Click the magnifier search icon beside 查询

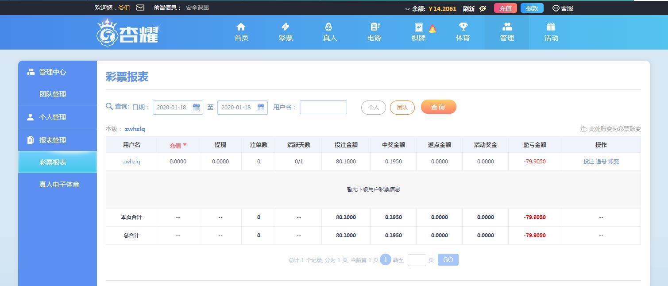point(109,106)
